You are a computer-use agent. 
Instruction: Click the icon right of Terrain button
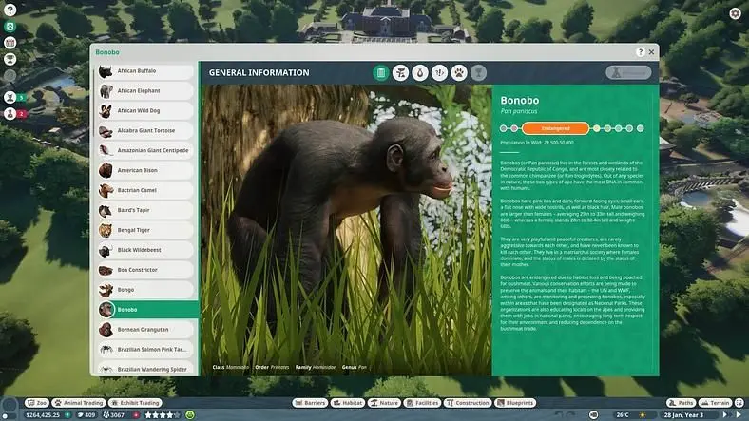(x=739, y=403)
